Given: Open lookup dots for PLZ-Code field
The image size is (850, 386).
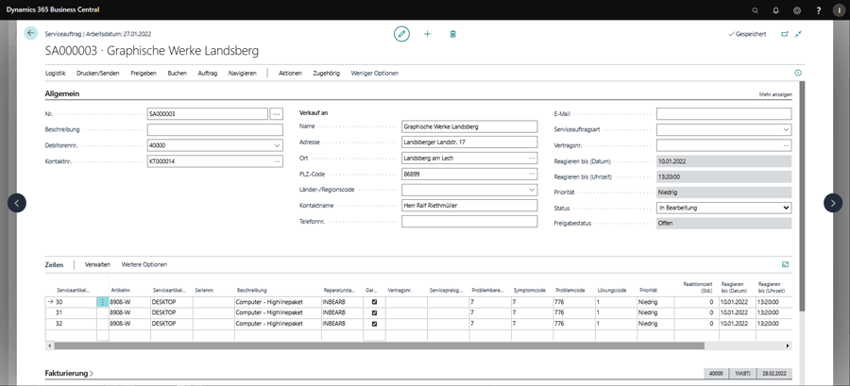Looking at the screenshot, I should click(532, 174).
